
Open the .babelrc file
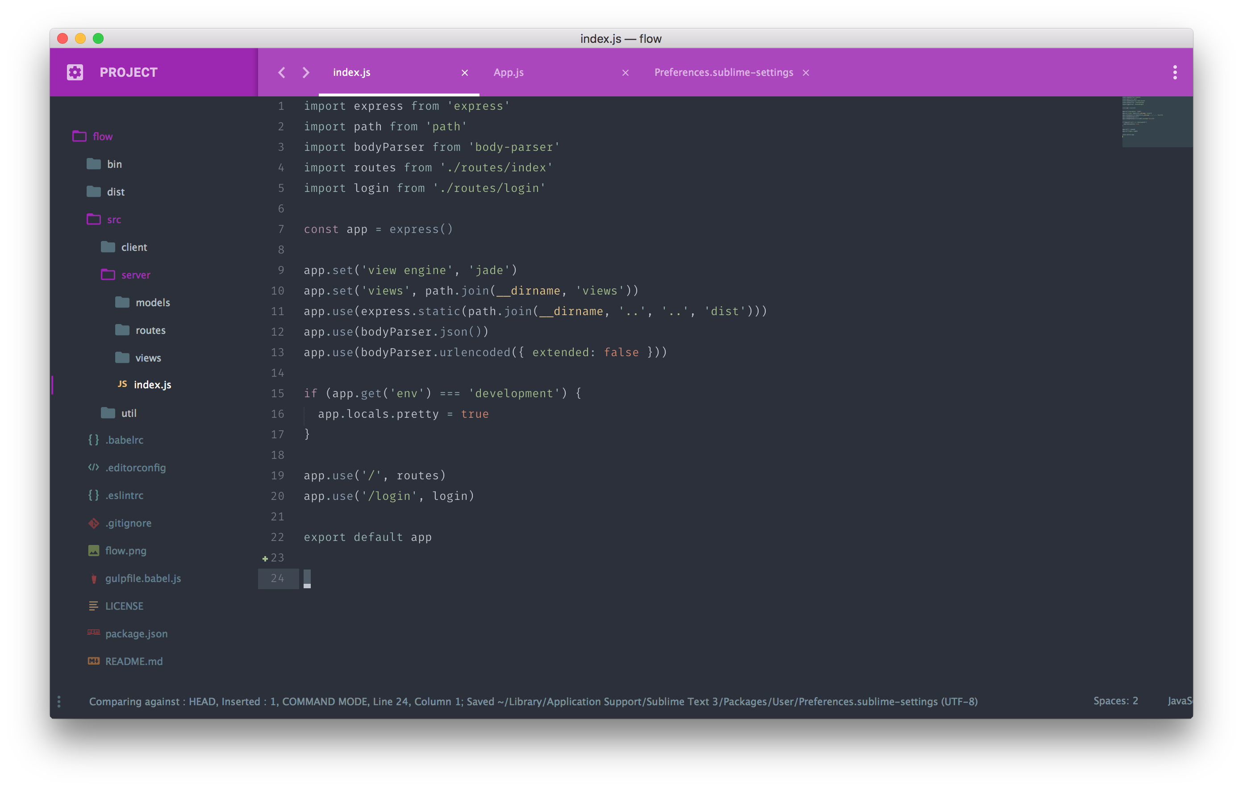click(x=125, y=440)
